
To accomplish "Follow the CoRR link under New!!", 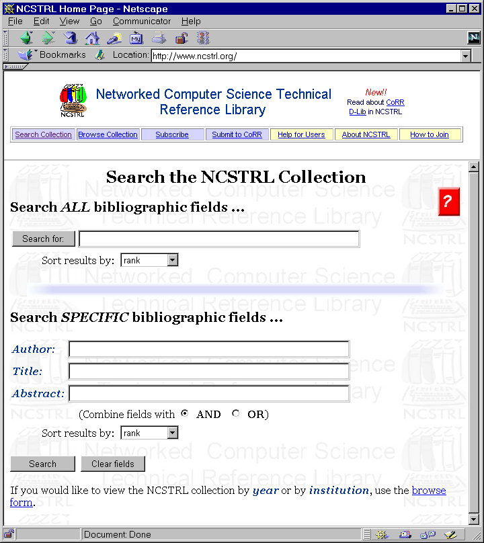I will [395, 102].
